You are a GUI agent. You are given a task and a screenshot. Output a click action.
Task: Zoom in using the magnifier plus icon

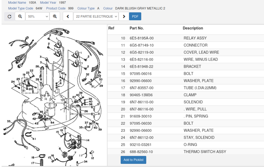(55, 16)
